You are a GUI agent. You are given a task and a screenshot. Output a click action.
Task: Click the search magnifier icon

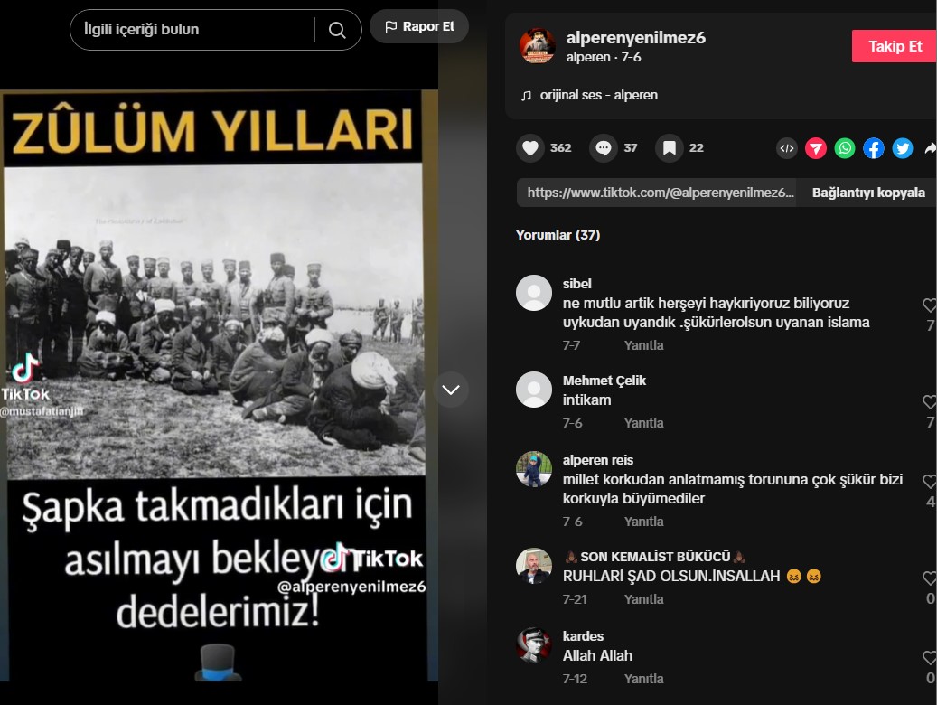[337, 30]
